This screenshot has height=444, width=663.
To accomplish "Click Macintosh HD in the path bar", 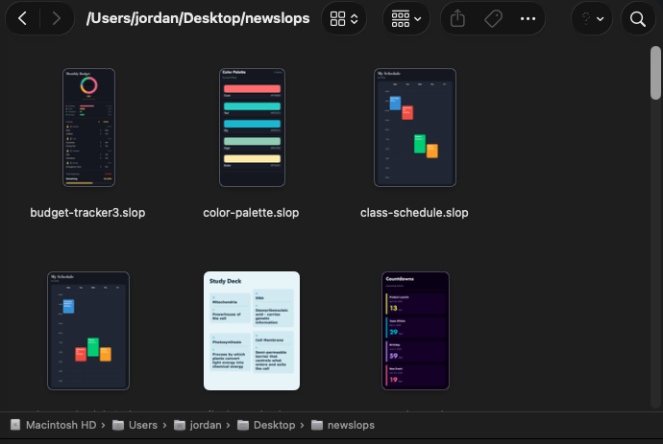I will coord(61,425).
